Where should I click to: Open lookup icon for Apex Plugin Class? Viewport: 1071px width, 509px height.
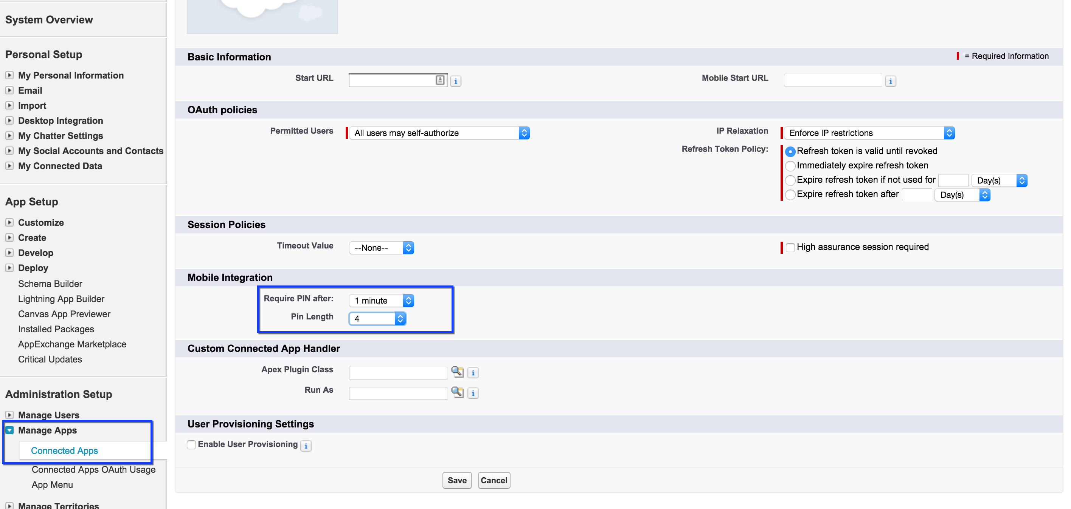[457, 372]
